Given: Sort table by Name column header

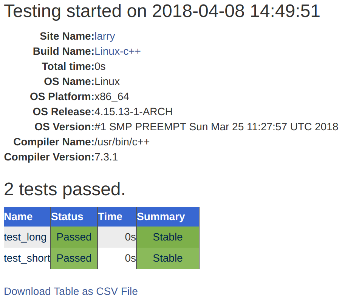Looking at the screenshot, I should (18, 217).
